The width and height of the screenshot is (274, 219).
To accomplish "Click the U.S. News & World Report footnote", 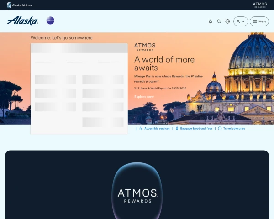I will click(x=160, y=88).
